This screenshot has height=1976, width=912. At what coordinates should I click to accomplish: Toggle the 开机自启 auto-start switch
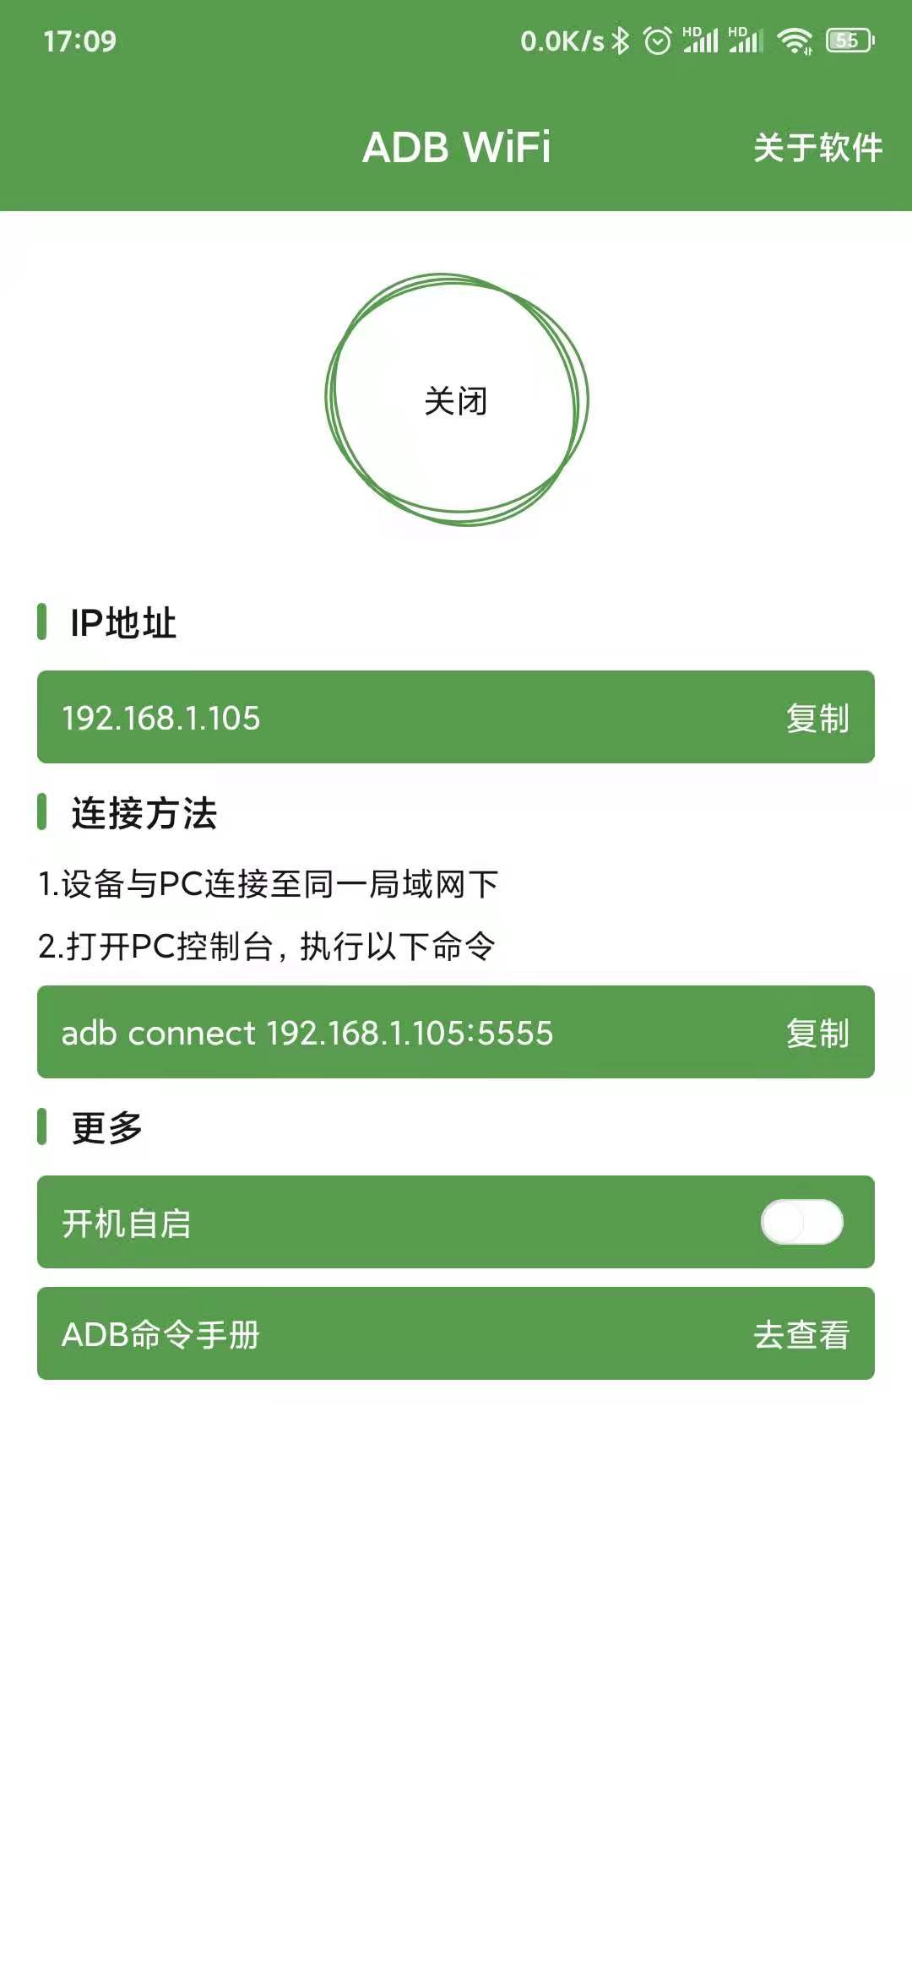802,1224
